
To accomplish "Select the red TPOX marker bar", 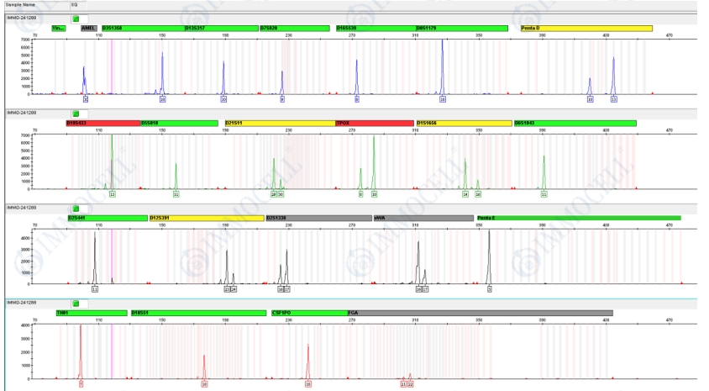I will tap(374, 123).
